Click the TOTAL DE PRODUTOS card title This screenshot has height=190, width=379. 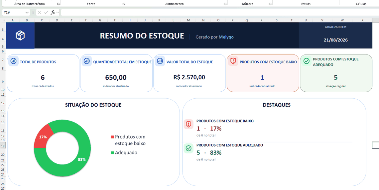pos(38,62)
